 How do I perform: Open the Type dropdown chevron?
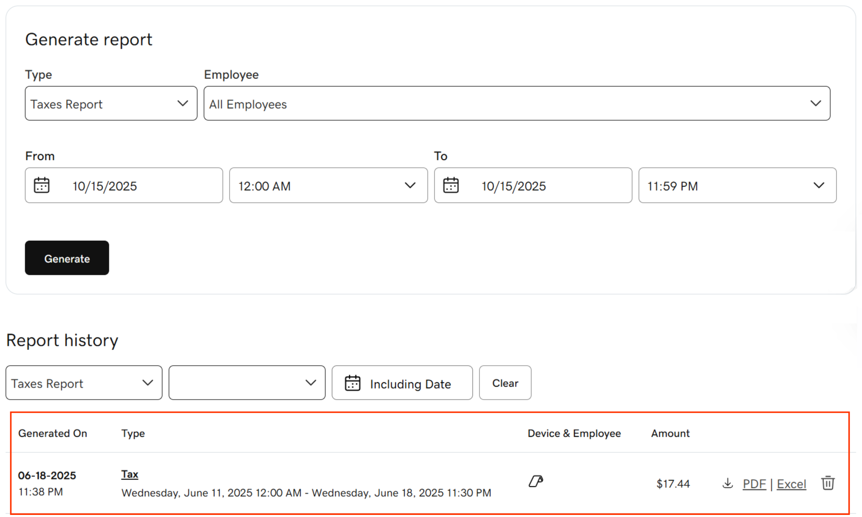point(182,103)
